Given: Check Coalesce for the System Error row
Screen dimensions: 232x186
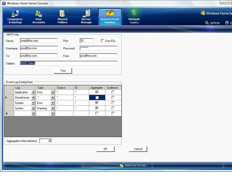Looking at the screenshot, I should 113,103.
